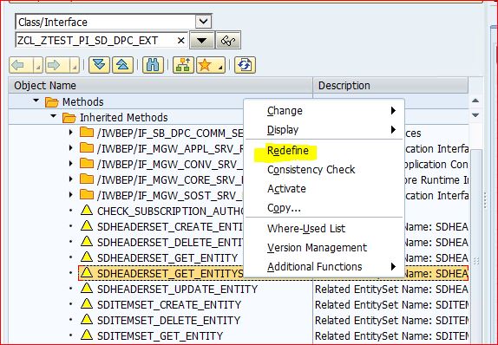Select the SDITEMSET_CREATE_ENTITY method
This screenshot has height=345, width=498.
[169, 304]
